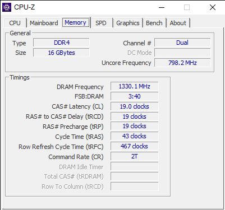
Task: Click the empty Total CAS# (tRDRAM) field
Action: point(134,176)
